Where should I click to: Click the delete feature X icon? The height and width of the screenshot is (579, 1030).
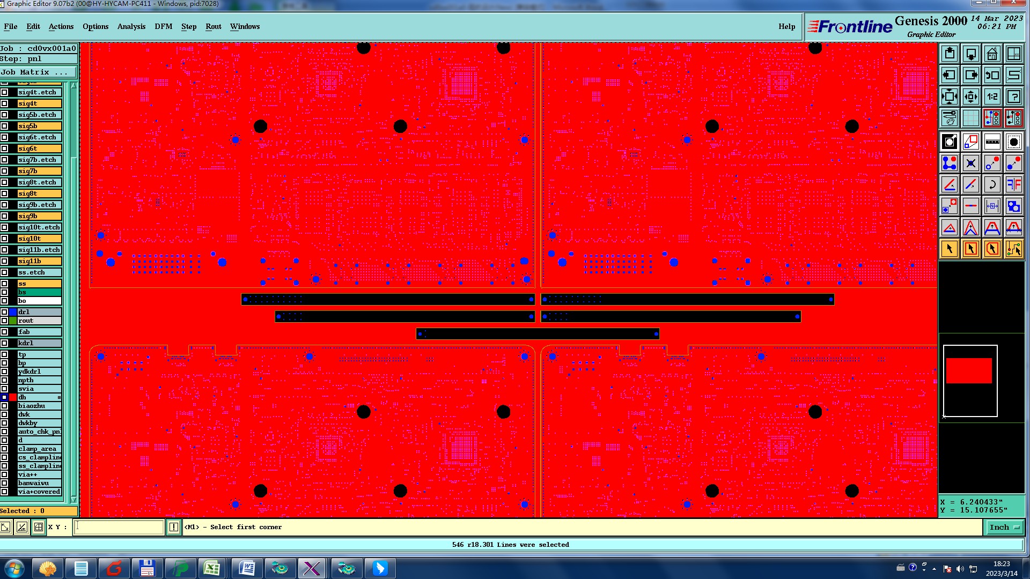[x=970, y=164]
